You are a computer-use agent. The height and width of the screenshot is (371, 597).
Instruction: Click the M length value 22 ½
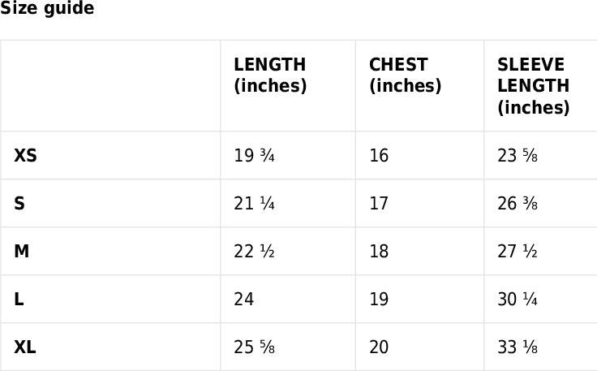(x=254, y=252)
